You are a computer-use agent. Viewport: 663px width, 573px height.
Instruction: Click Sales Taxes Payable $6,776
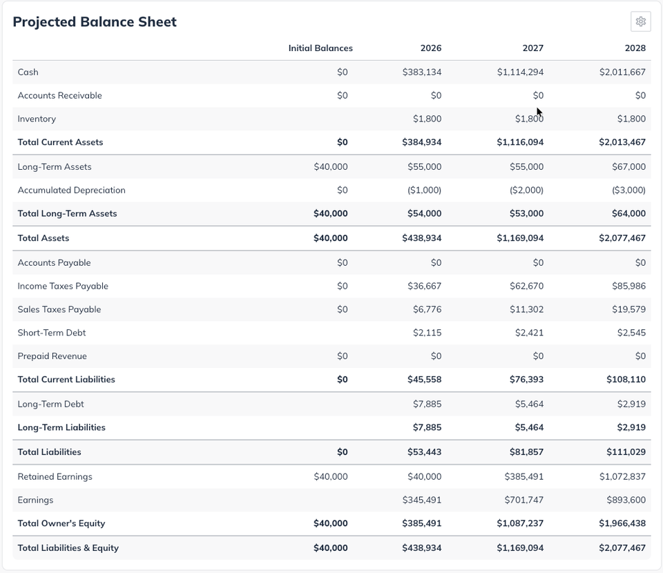[x=427, y=309]
